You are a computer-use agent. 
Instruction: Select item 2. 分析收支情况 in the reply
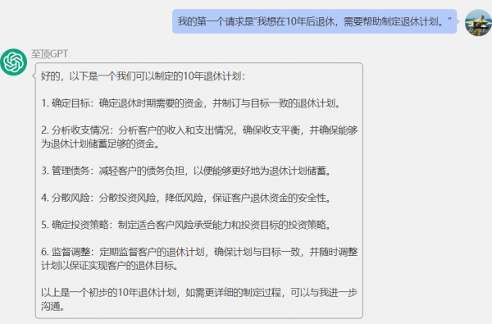[x=199, y=137]
